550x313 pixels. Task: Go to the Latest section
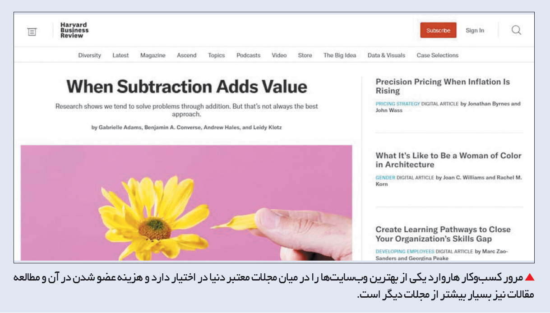(120, 55)
